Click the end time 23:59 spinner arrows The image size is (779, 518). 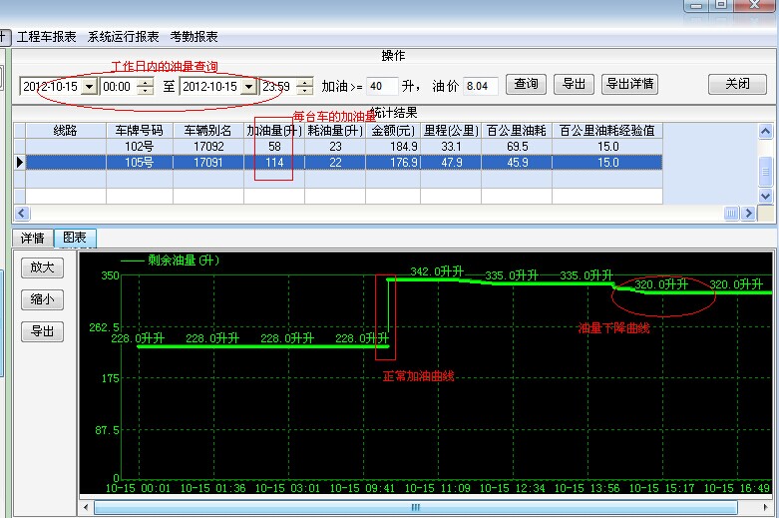[303, 87]
